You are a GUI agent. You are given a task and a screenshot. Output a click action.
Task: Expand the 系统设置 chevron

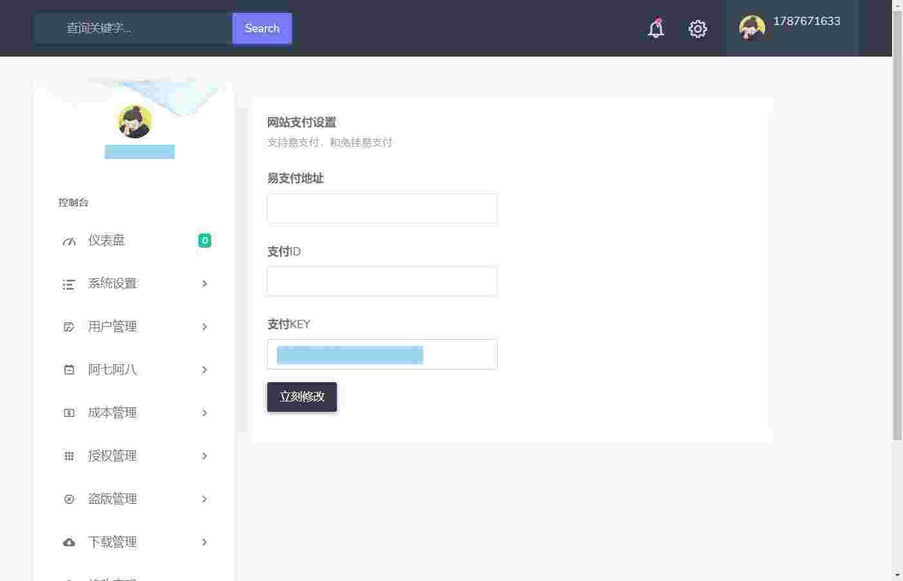pyautogui.click(x=204, y=284)
